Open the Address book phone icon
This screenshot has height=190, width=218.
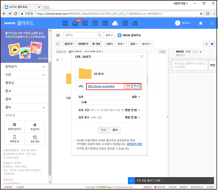click(105, 23)
